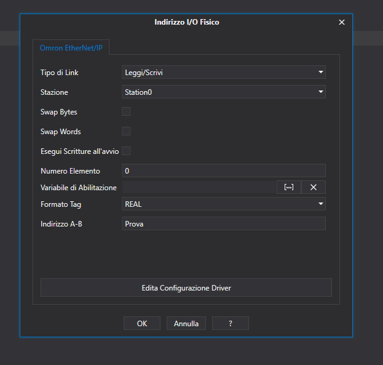Browse for Variabile di Abilitazione variable

289,187
